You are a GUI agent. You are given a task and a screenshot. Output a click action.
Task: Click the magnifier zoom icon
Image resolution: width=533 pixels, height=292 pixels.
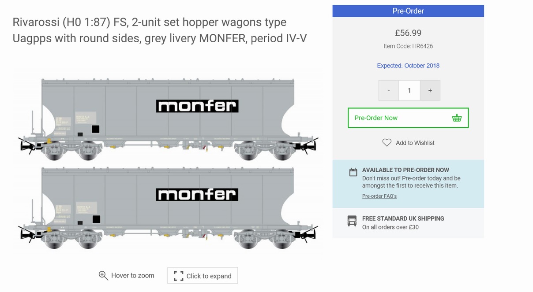[x=103, y=276]
